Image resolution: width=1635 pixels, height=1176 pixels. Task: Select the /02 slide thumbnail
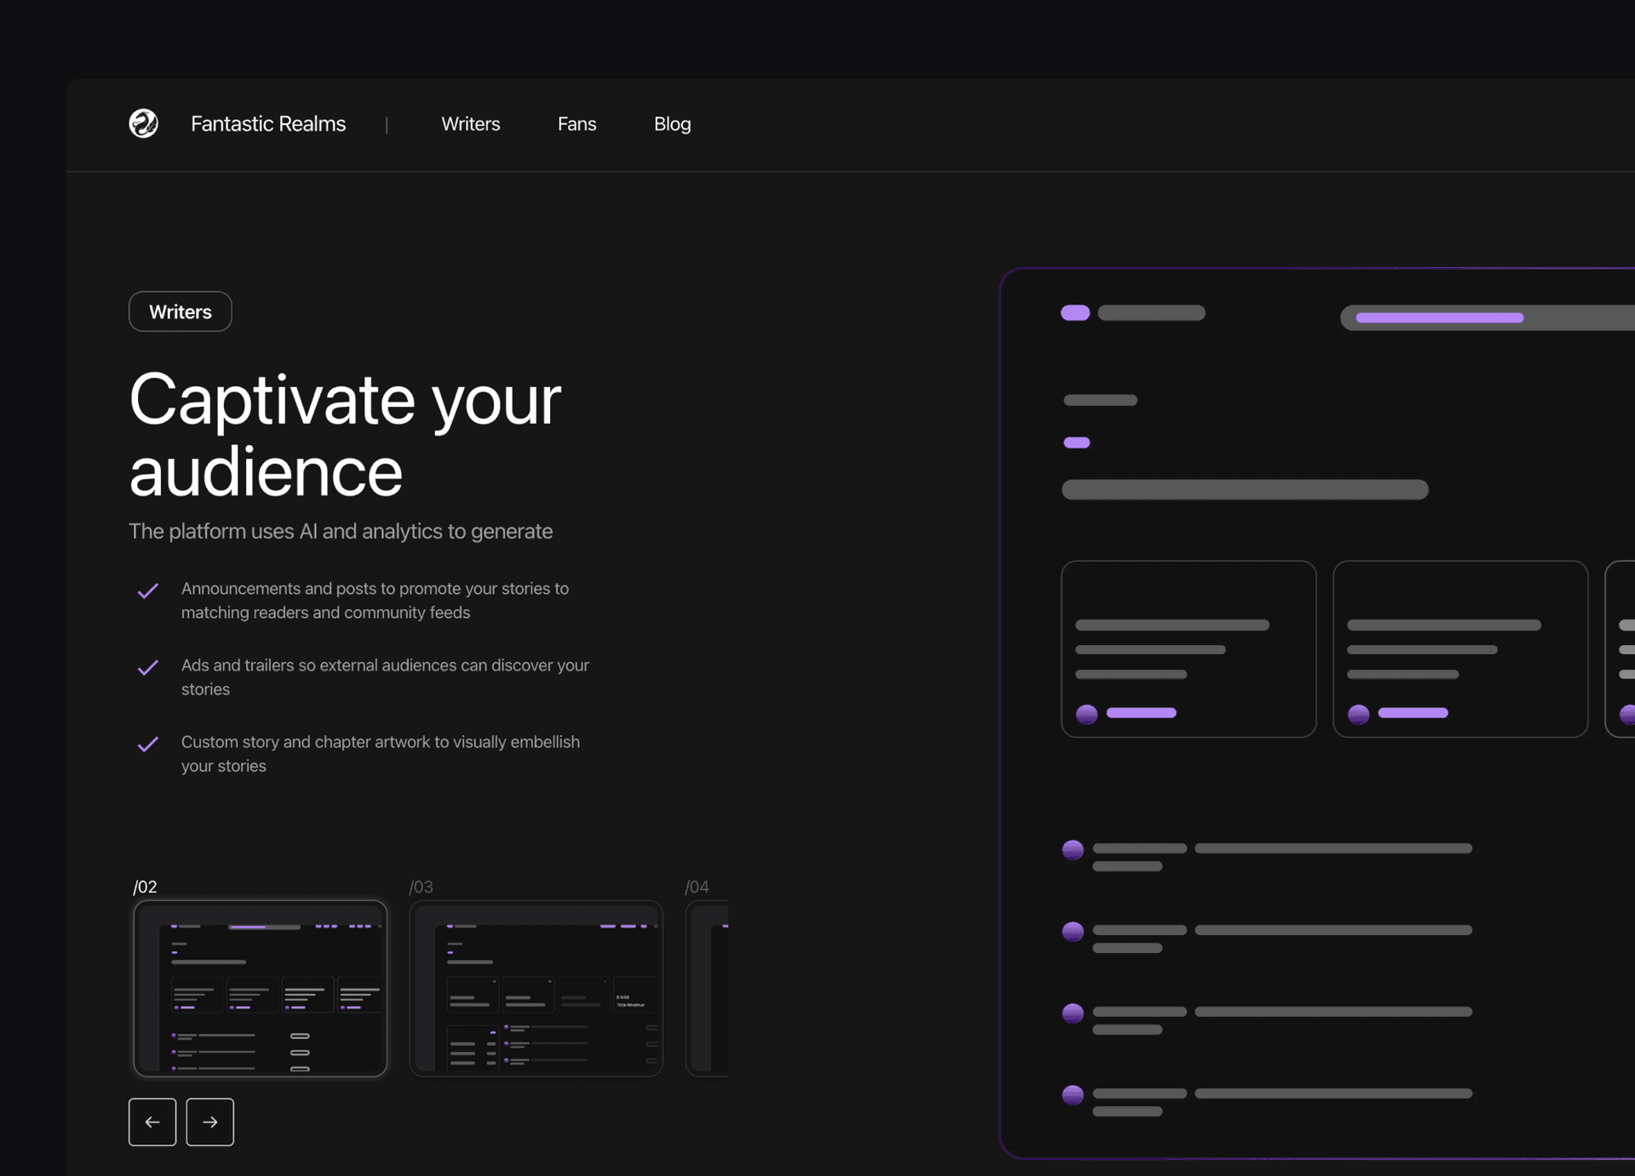click(x=261, y=988)
